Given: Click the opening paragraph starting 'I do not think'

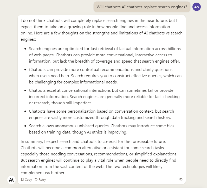Looking at the screenshot, I should tap(101, 30).
